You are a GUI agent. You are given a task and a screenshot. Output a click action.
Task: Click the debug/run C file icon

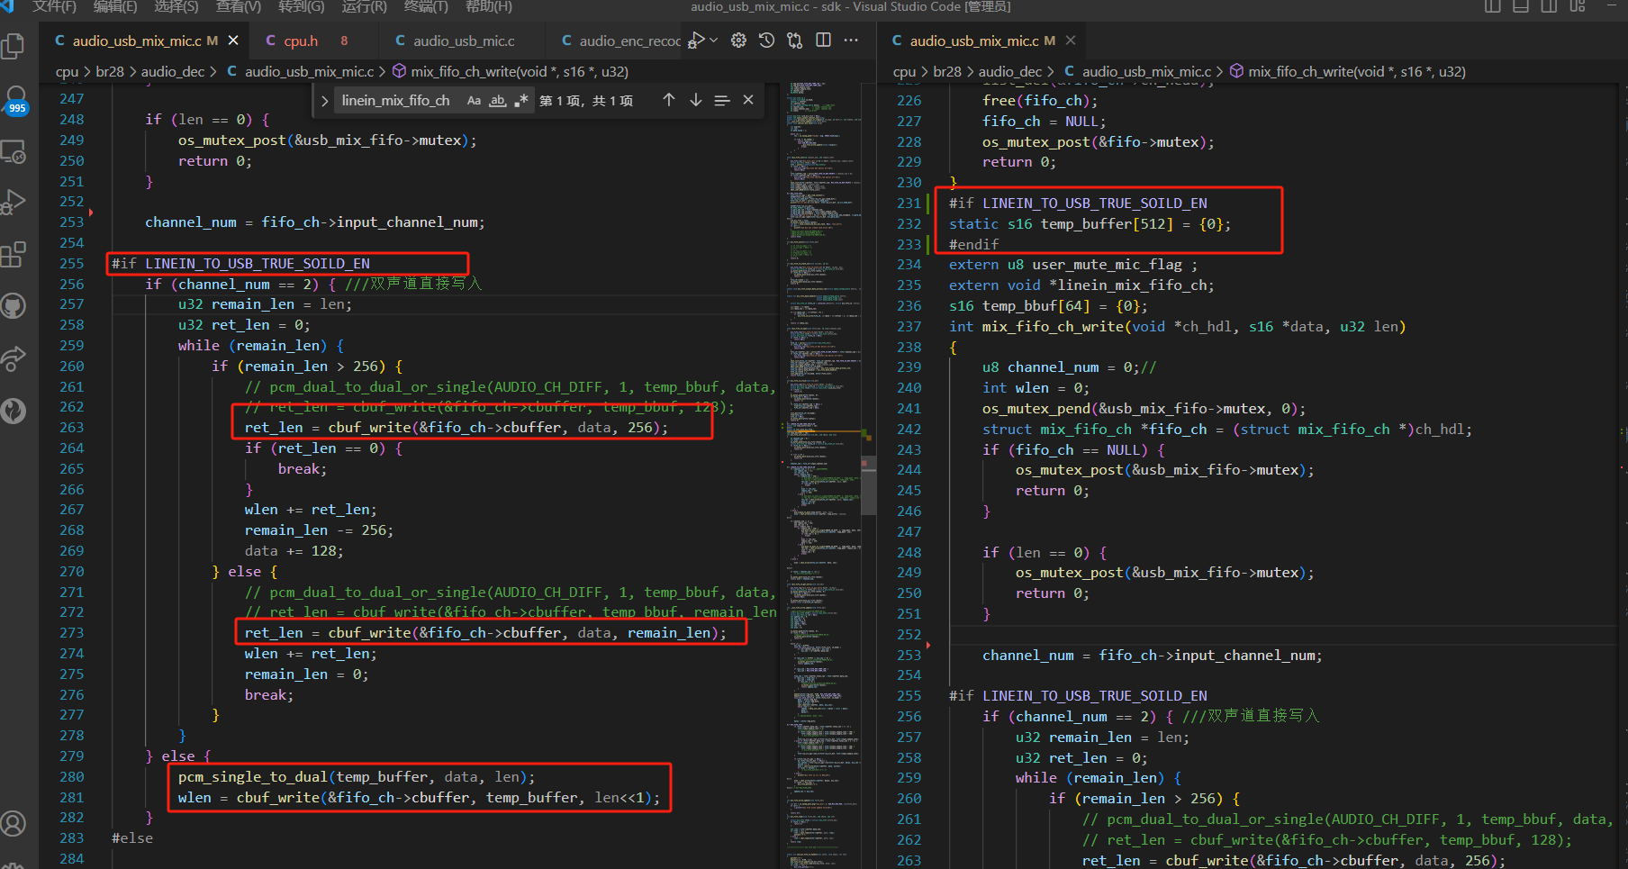695,41
